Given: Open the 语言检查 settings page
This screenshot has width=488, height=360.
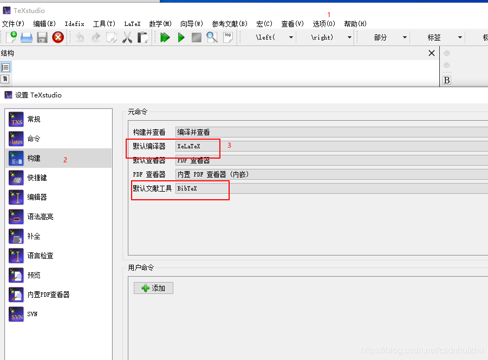Looking at the screenshot, I should [x=59, y=256].
